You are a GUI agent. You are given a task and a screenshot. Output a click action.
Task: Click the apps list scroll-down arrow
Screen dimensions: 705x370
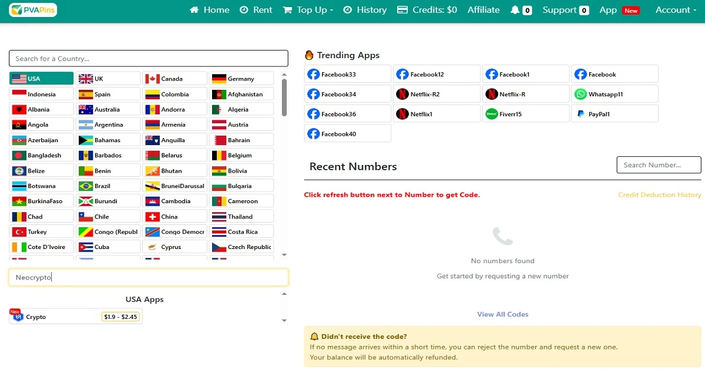pos(284,321)
